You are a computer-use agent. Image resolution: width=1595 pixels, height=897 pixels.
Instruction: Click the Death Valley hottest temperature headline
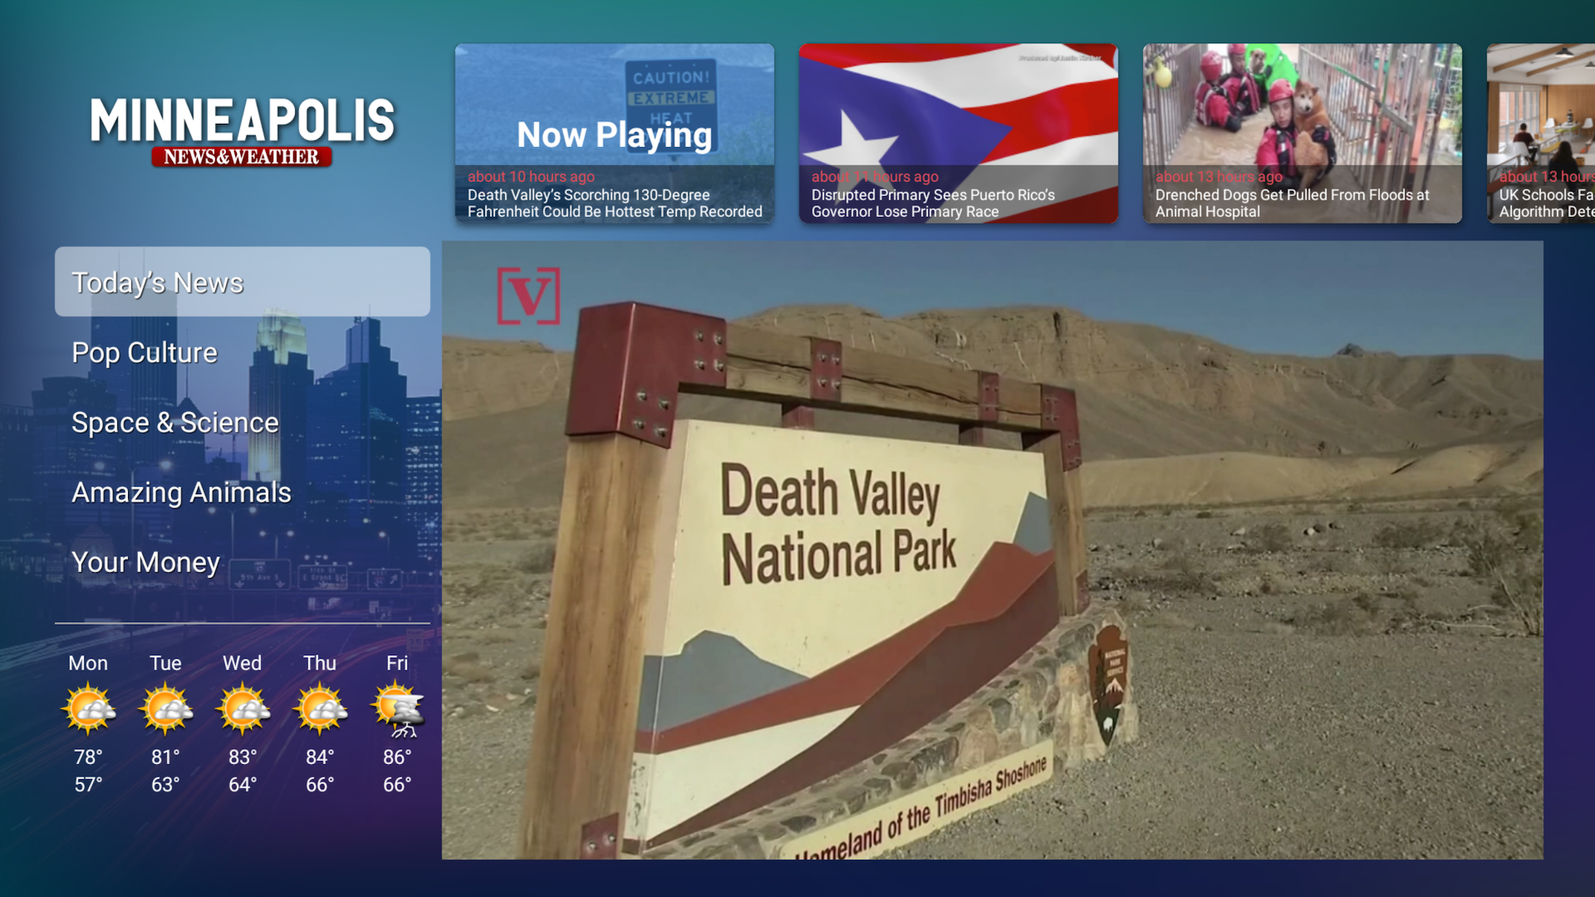click(615, 203)
